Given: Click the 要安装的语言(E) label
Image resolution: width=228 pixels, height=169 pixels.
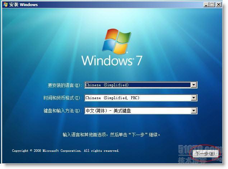Looking at the screenshot, I should click(x=65, y=85).
